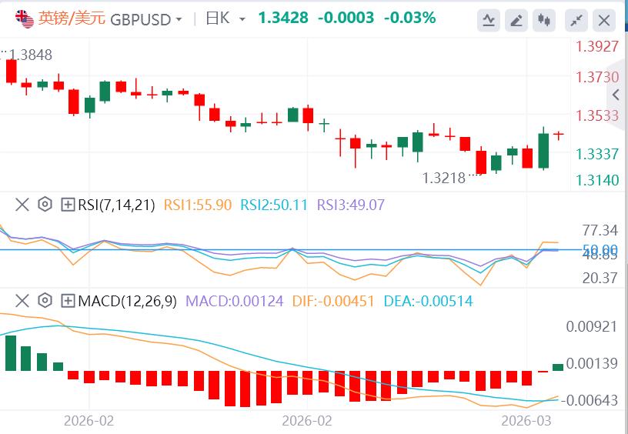Image resolution: width=628 pixels, height=434 pixels.
Task: Toggle RSI panel expand plus box
Action: [68, 205]
